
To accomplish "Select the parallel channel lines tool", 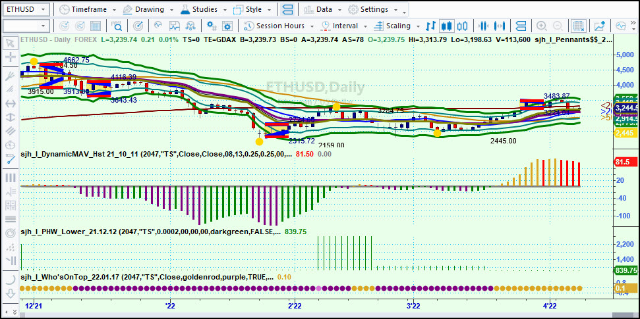I will [x=11, y=131].
